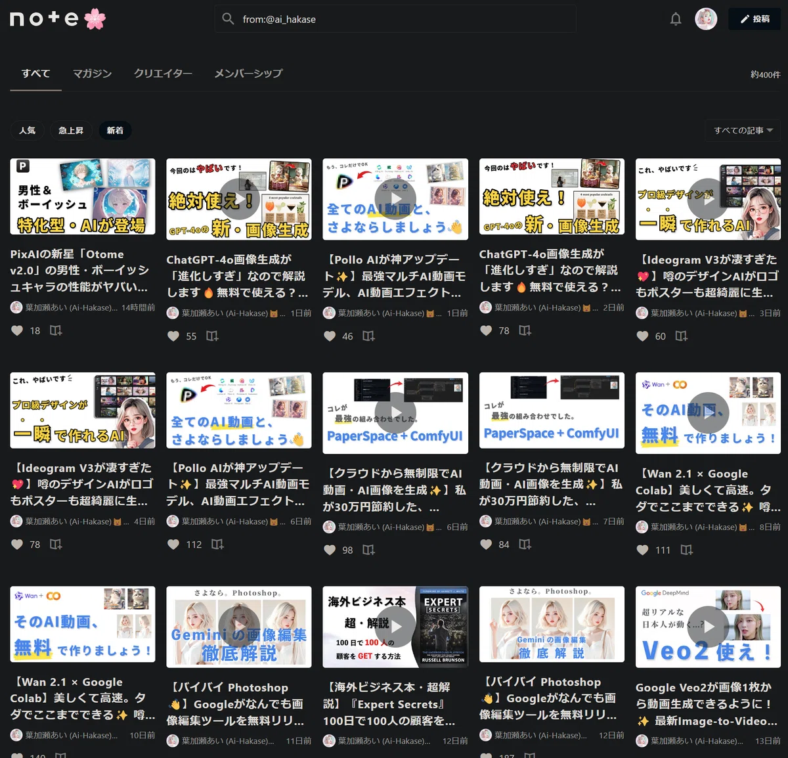Viewport: 788px width, 758px height.
Task: Bookmark the Pollo AI post with 112 likes
Action: tap(217, 544)
